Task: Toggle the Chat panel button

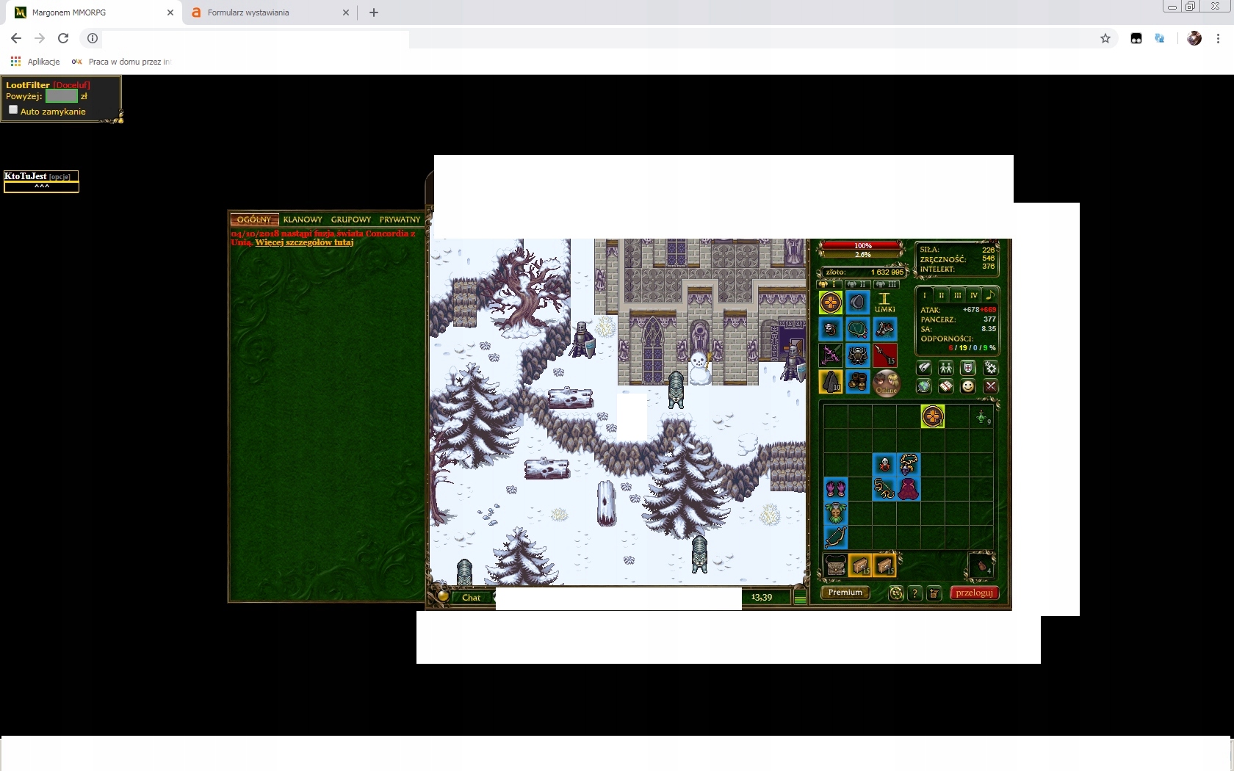Action: coord(471,598)
